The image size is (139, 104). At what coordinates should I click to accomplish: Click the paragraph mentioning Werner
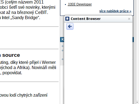(x=28, y=68)
